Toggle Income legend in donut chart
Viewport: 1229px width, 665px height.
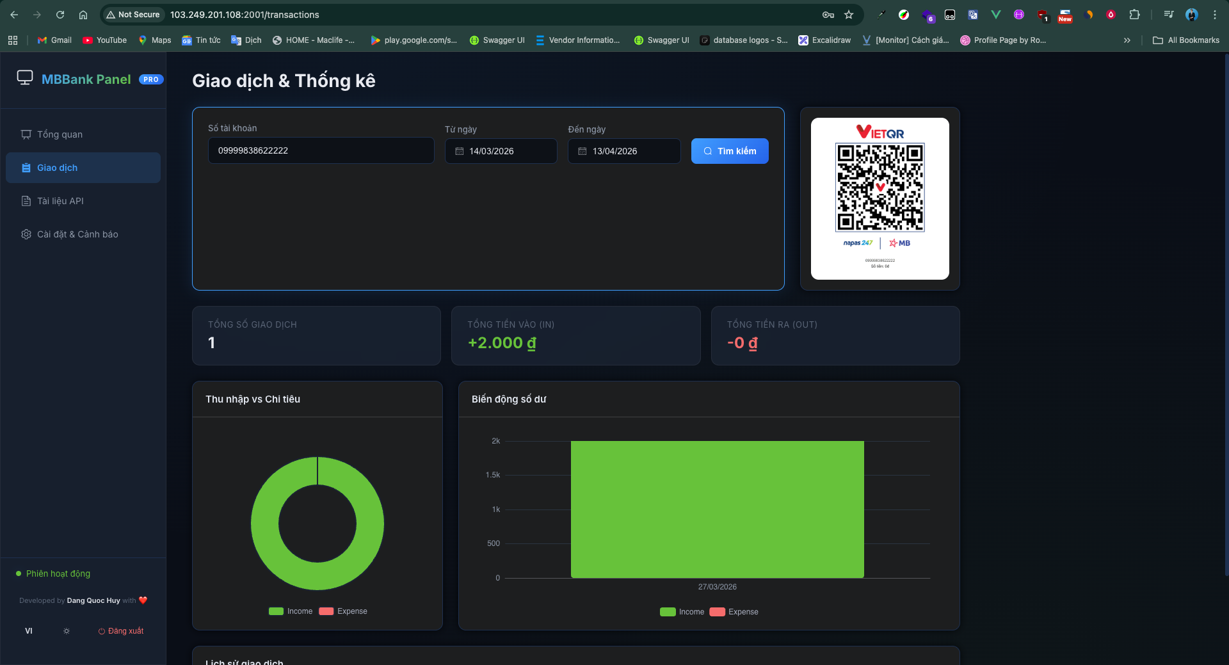(291, 611)
